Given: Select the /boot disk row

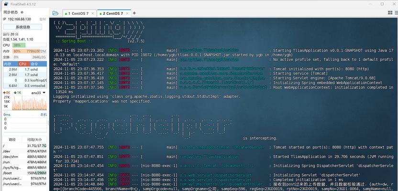Looking at the screenshot, I should click(25, 173).
